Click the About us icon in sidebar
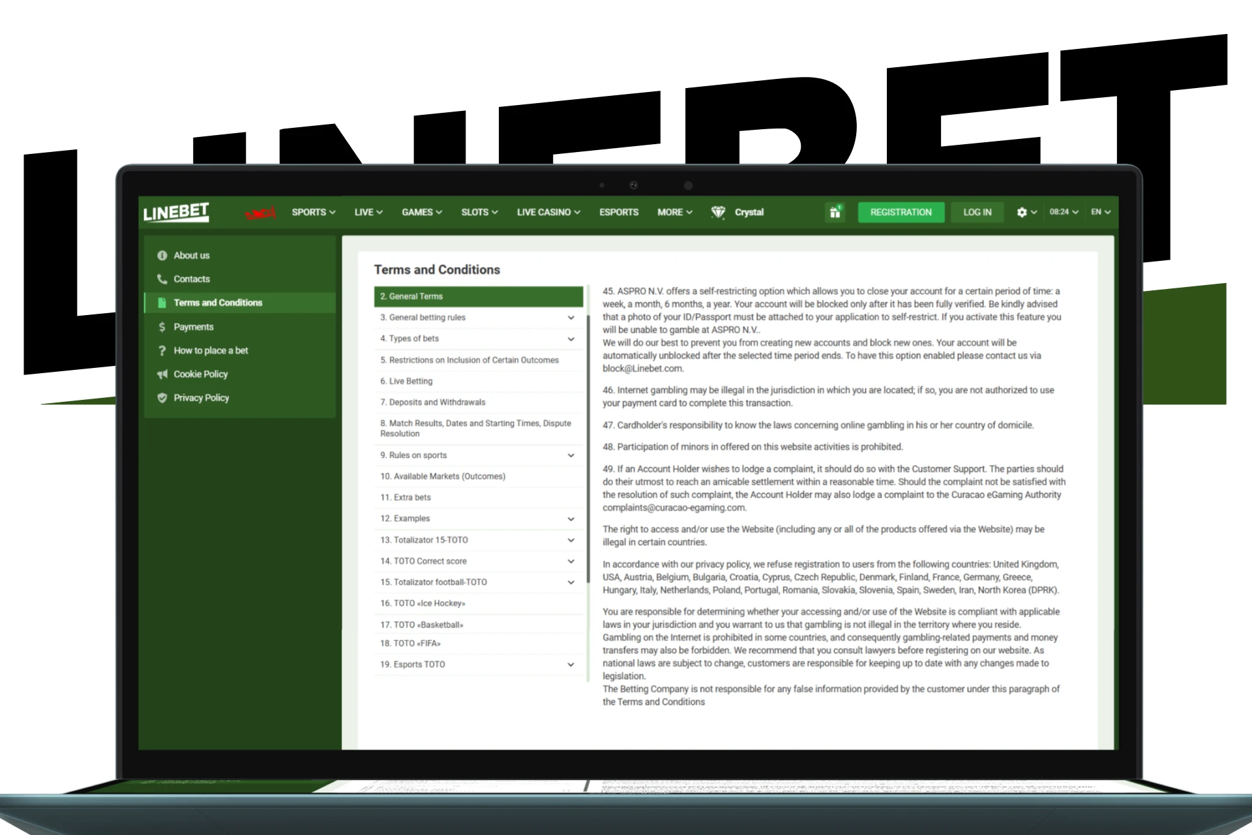This screenshot has width=1252, height=835. (x=162, y=254)
